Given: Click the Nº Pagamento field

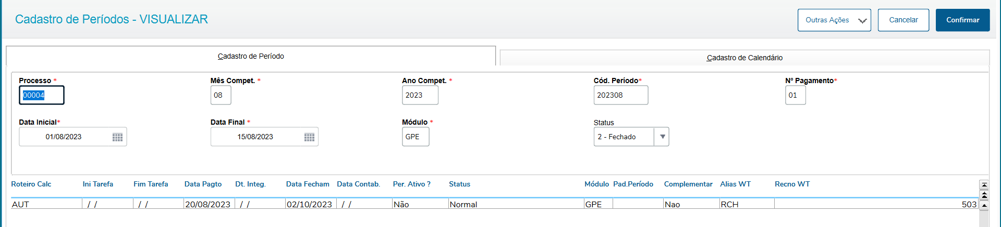Looking at the screenshot, I should pyautogui.click(x=795, y=96).
